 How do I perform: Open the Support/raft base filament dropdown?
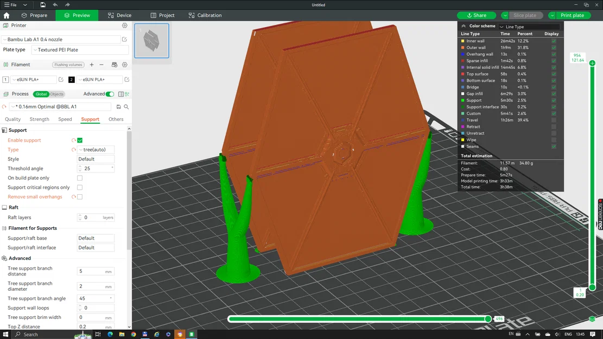pos(96,238)
